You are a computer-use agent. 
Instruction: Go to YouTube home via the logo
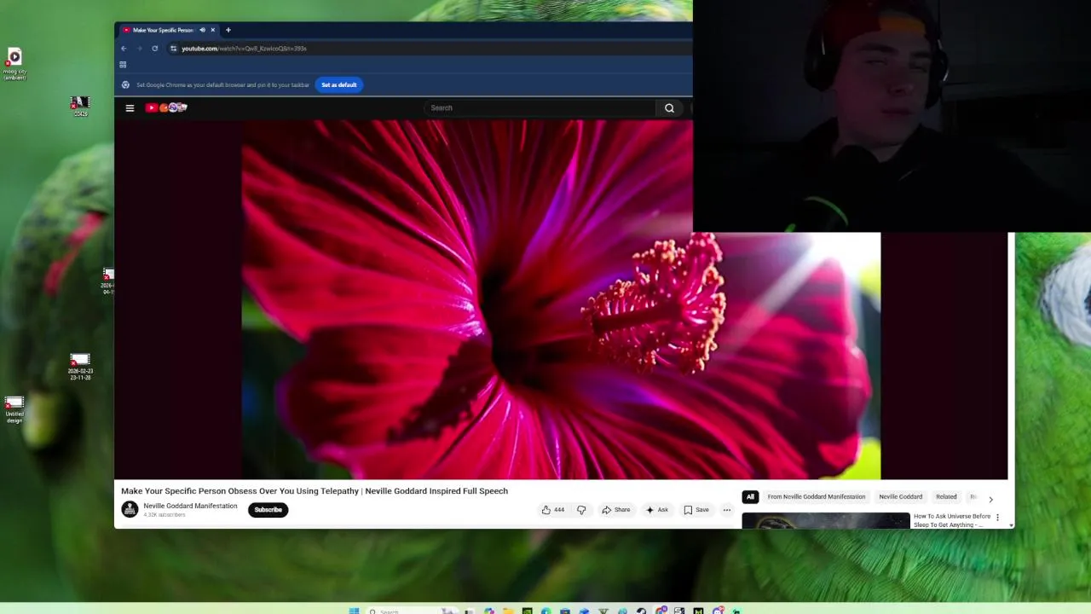point(166,107)
